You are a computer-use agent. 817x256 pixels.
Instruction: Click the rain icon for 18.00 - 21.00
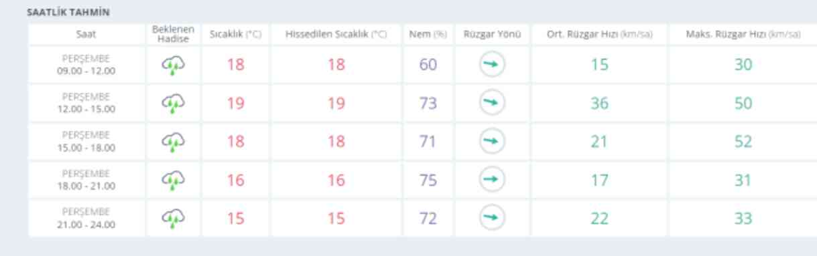click(x=173, y=180)
